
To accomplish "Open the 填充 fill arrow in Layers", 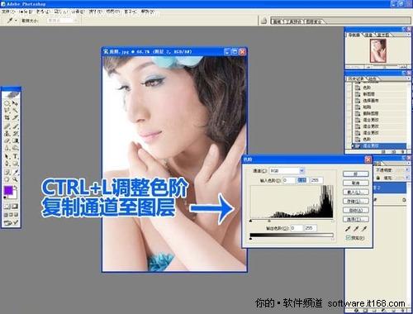I will tap(407, 178).
